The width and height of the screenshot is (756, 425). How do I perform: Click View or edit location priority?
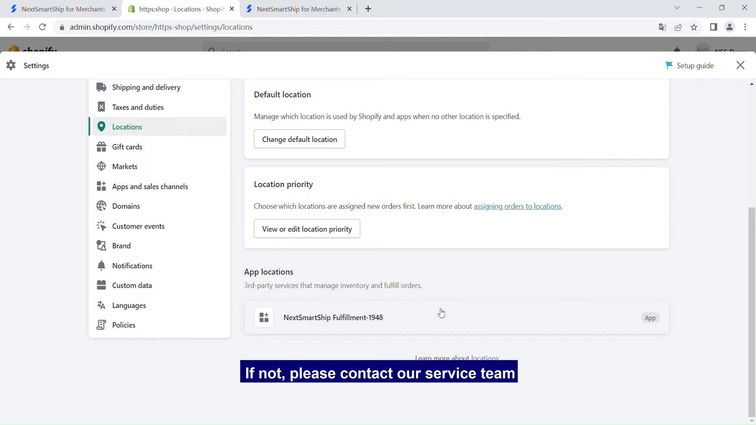point(307,229)
